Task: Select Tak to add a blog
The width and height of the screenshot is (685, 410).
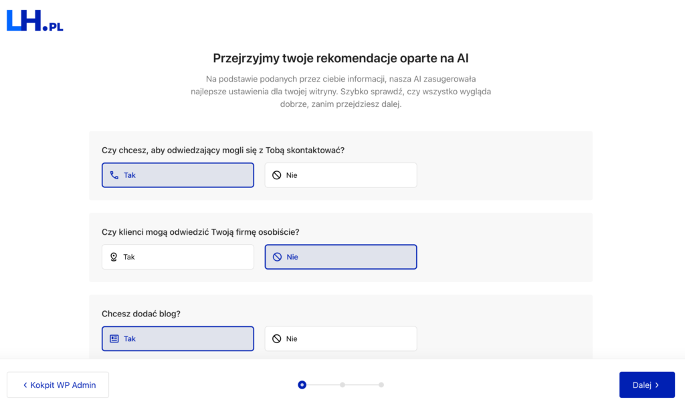Action: 177,338
